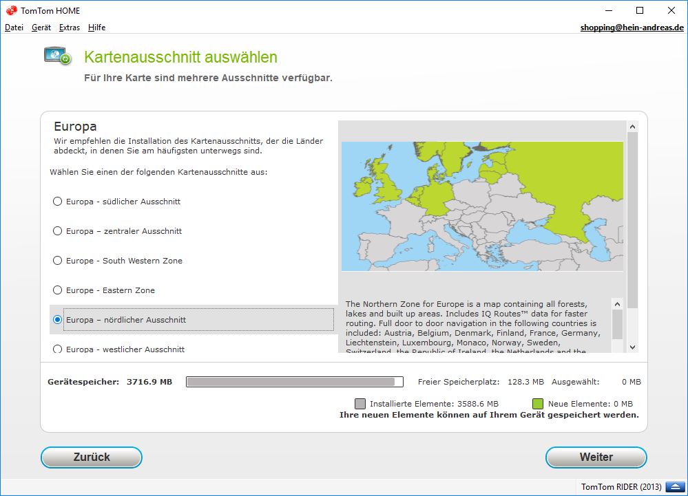Viewport: 688px width, 496px height.
Task: Open the Hilfe menu
Action: pos(96,28)
